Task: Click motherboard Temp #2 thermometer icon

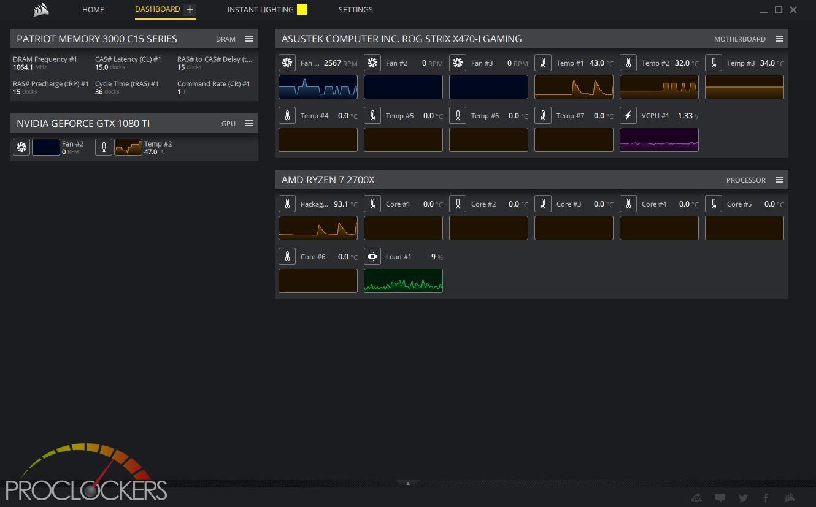Action: (x=628, y=63)
